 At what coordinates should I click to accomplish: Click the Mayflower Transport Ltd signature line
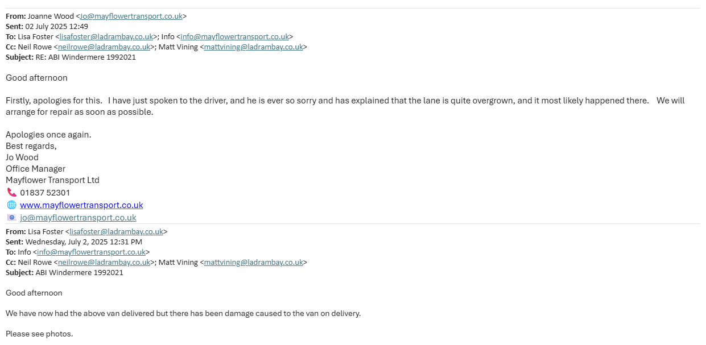(52, 180)
